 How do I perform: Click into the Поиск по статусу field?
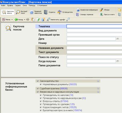(x=94, y=57)
